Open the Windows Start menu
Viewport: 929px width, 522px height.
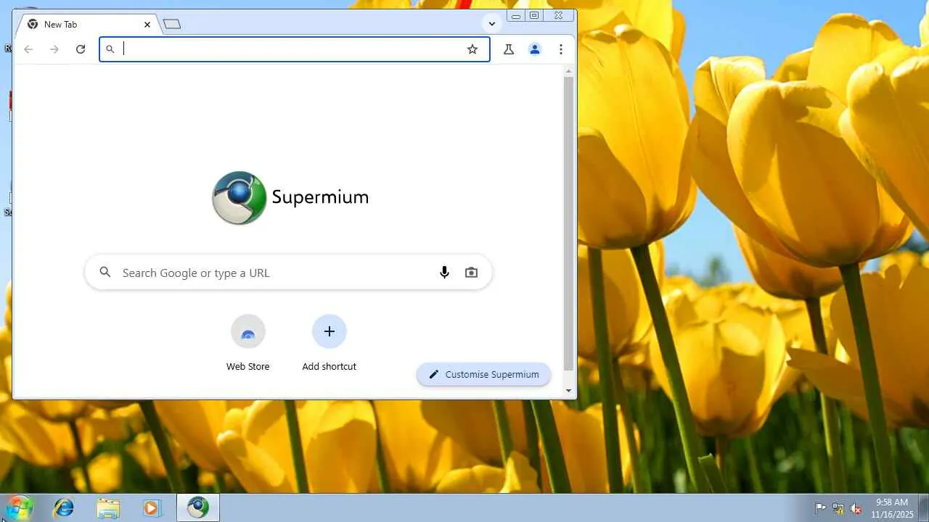(20, 507)
